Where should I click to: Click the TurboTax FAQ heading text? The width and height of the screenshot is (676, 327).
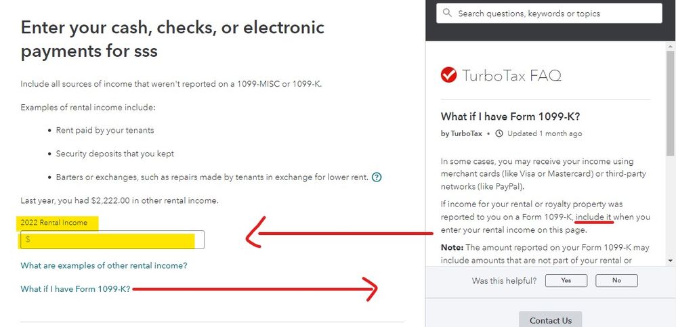point(512,75)
